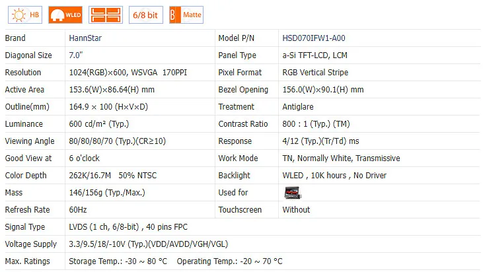Click the Backlight label
The height and width of the screenshot is (272, 483).
(234, 176)
